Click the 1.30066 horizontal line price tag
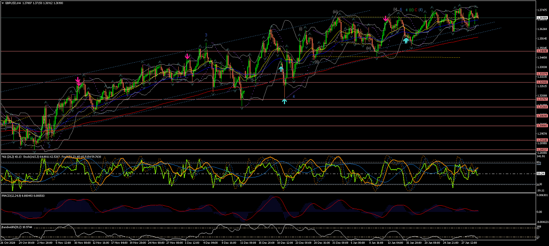Image resolution: width=549 pixels, height=246 pixels. (542, 126)
